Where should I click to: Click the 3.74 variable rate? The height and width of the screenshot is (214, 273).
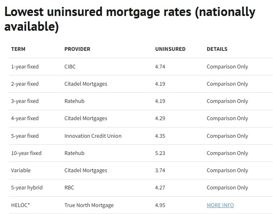click(160, 171)
